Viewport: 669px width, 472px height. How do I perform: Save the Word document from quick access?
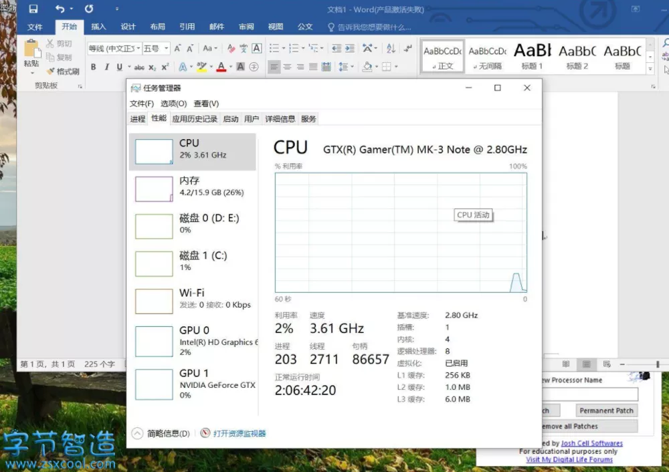[33, 9]
